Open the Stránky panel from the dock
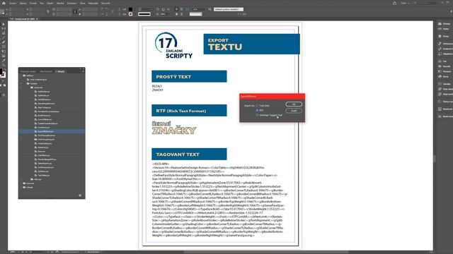Image resolution: width=453 pixels, height=254 pixels. [444, 24]
